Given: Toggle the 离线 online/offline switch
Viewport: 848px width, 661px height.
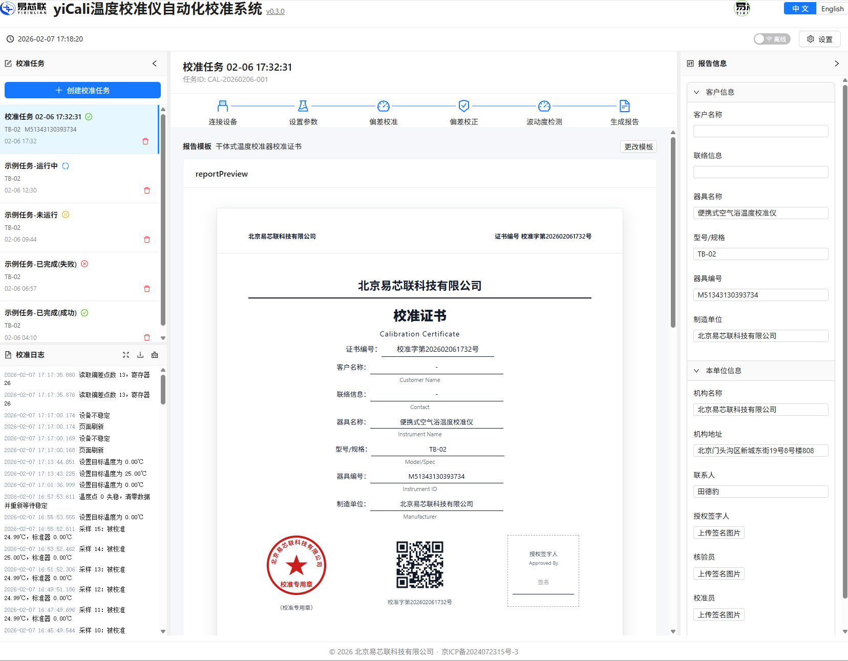Looking at the screenshot, I should (772, 39).
